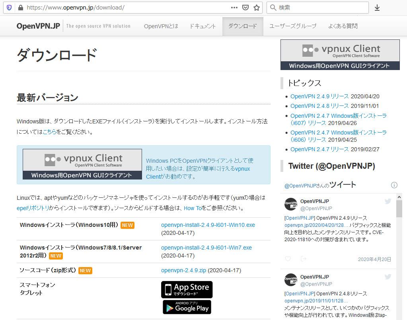Open the page actions three-dot menu
This screenshot has width=407, height=320.
pos(234,8)
